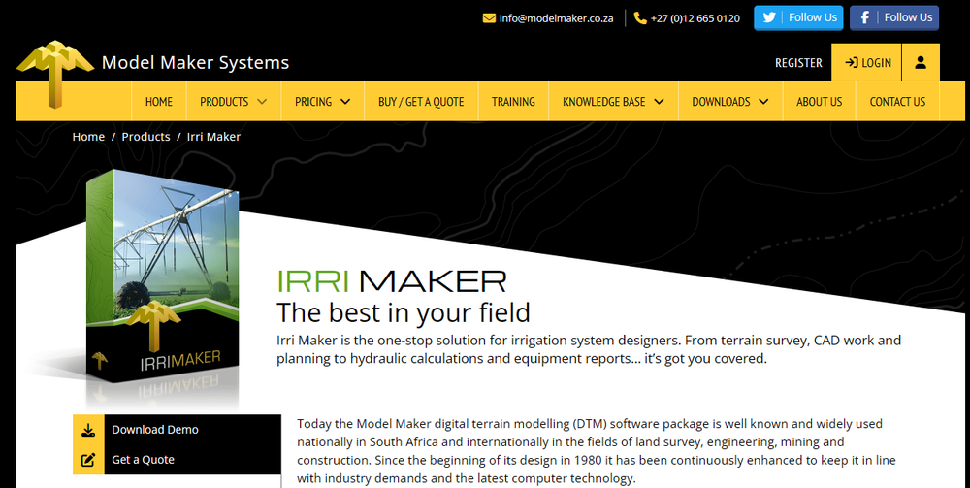Go to the Home menu item

[x=159, y=102]
